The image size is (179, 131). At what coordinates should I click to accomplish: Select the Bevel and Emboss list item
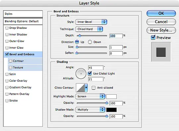pyautogui.click(x=23, y=54)
